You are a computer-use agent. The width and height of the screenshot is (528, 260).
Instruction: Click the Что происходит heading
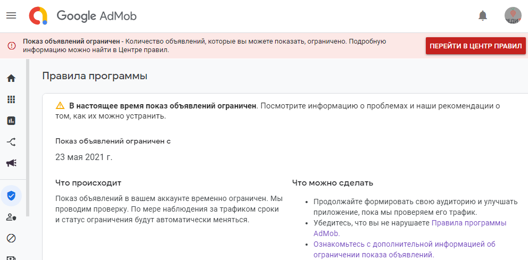pyautogui.click(x=88, y=183)
